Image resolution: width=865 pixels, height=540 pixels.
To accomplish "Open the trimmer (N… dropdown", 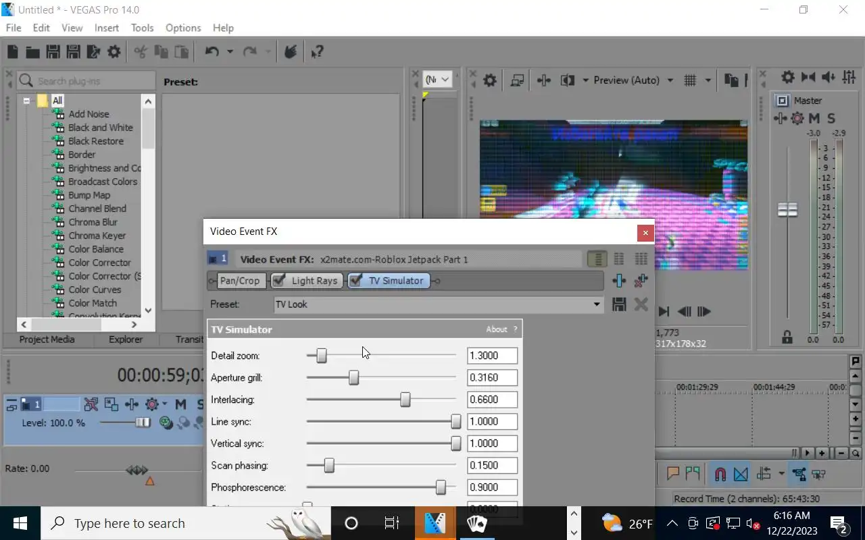I will [437, 80].
